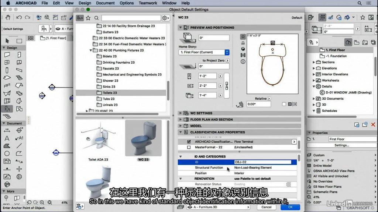Open Home Story dropdown
The height and width of the screenshot is (212, 378).
(204, 52)
